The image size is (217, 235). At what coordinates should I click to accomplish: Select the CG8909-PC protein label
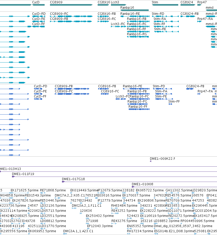[x=64, y=91]
